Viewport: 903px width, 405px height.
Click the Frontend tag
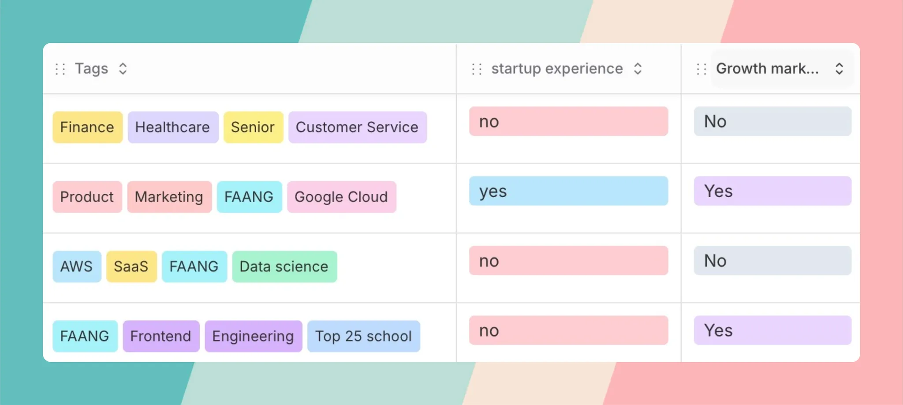click(x=161, y=336)
